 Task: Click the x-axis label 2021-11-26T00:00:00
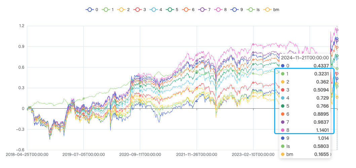[196, 155]
